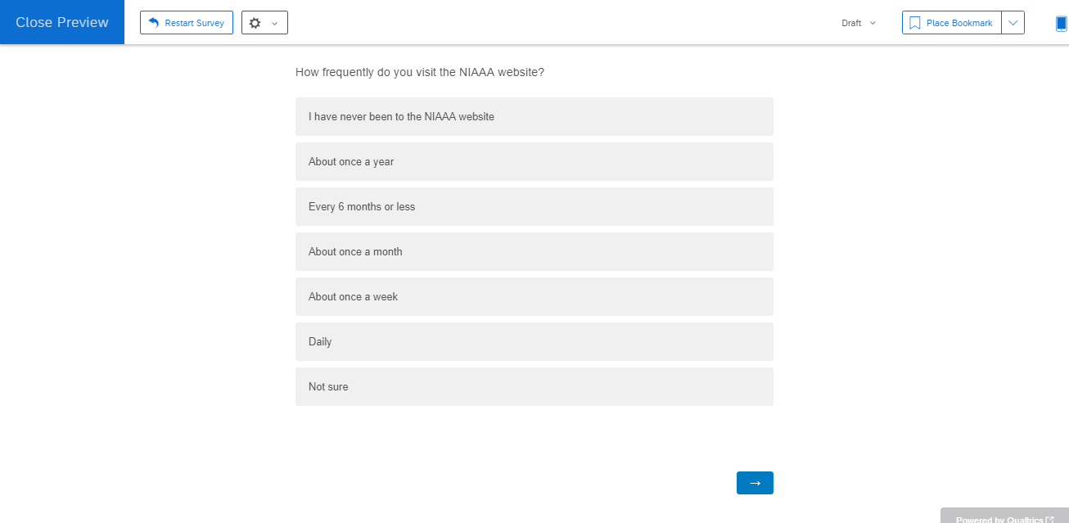Image resolution: width=1069 pixels, height=523 pixels.
Task: Select the "Not sure" option
Action: pyautogui.click(x=534, y=386)
